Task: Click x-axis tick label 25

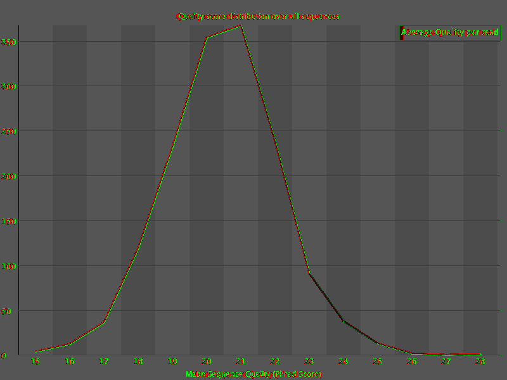Action: [x=378, y=361]
